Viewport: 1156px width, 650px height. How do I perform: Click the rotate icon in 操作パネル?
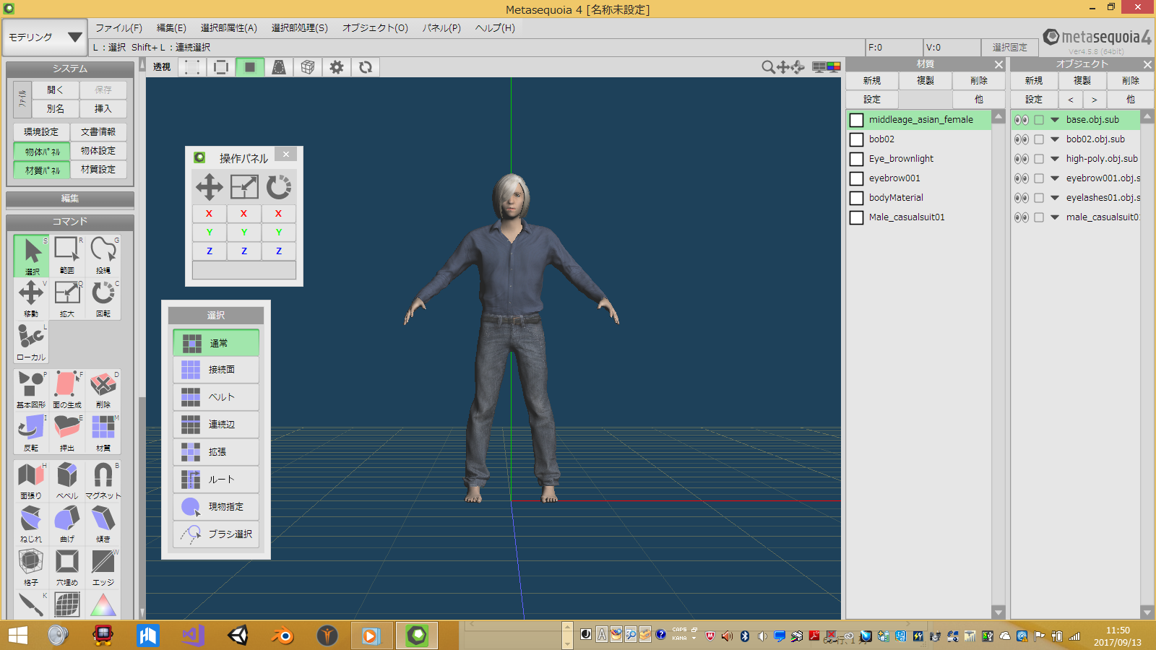click(x=279, y=187)
